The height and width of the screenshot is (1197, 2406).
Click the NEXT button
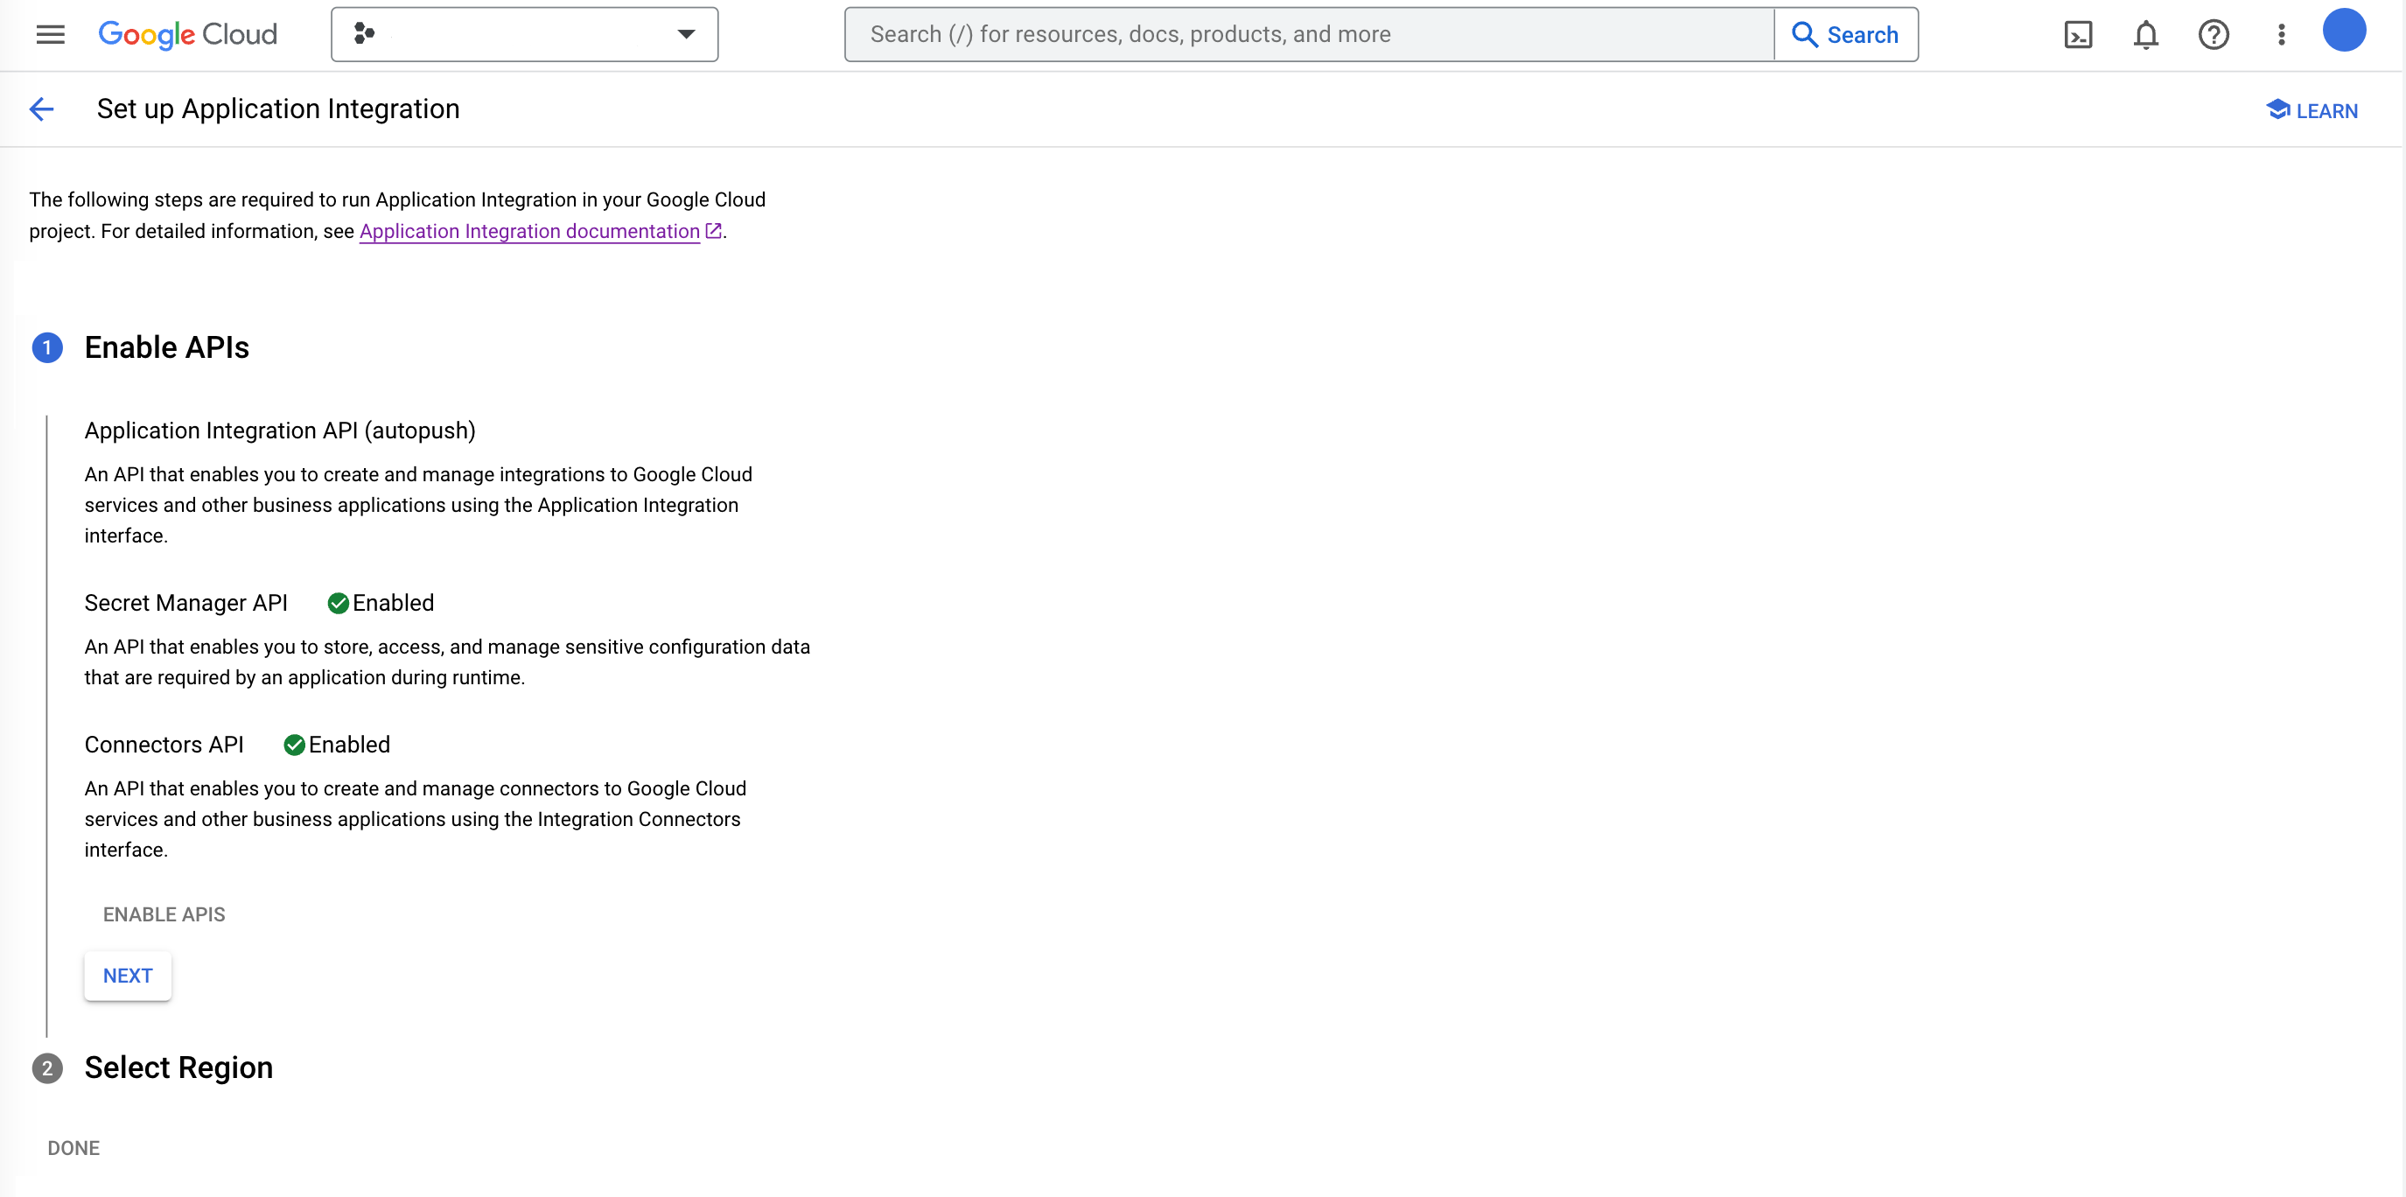(x=128, y=975)
